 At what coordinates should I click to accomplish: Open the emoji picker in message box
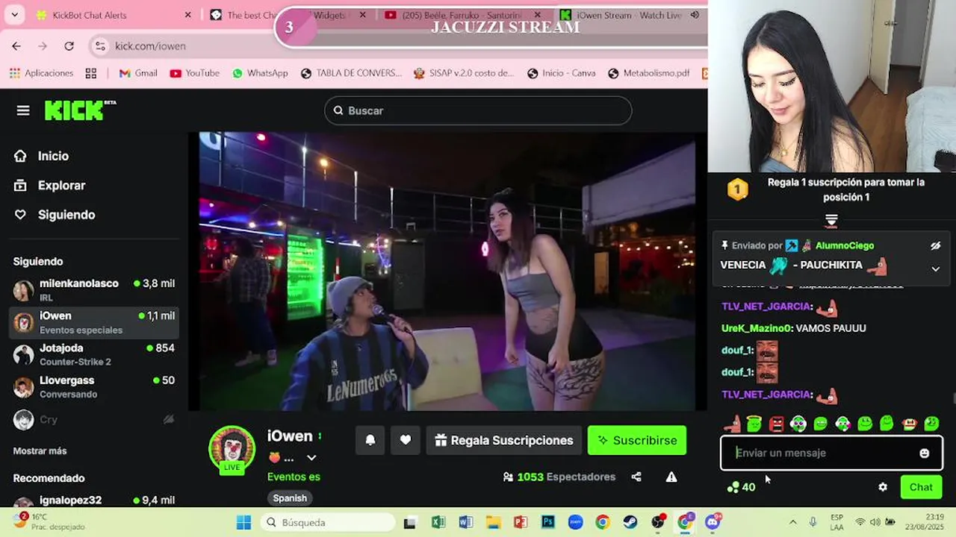925,453
